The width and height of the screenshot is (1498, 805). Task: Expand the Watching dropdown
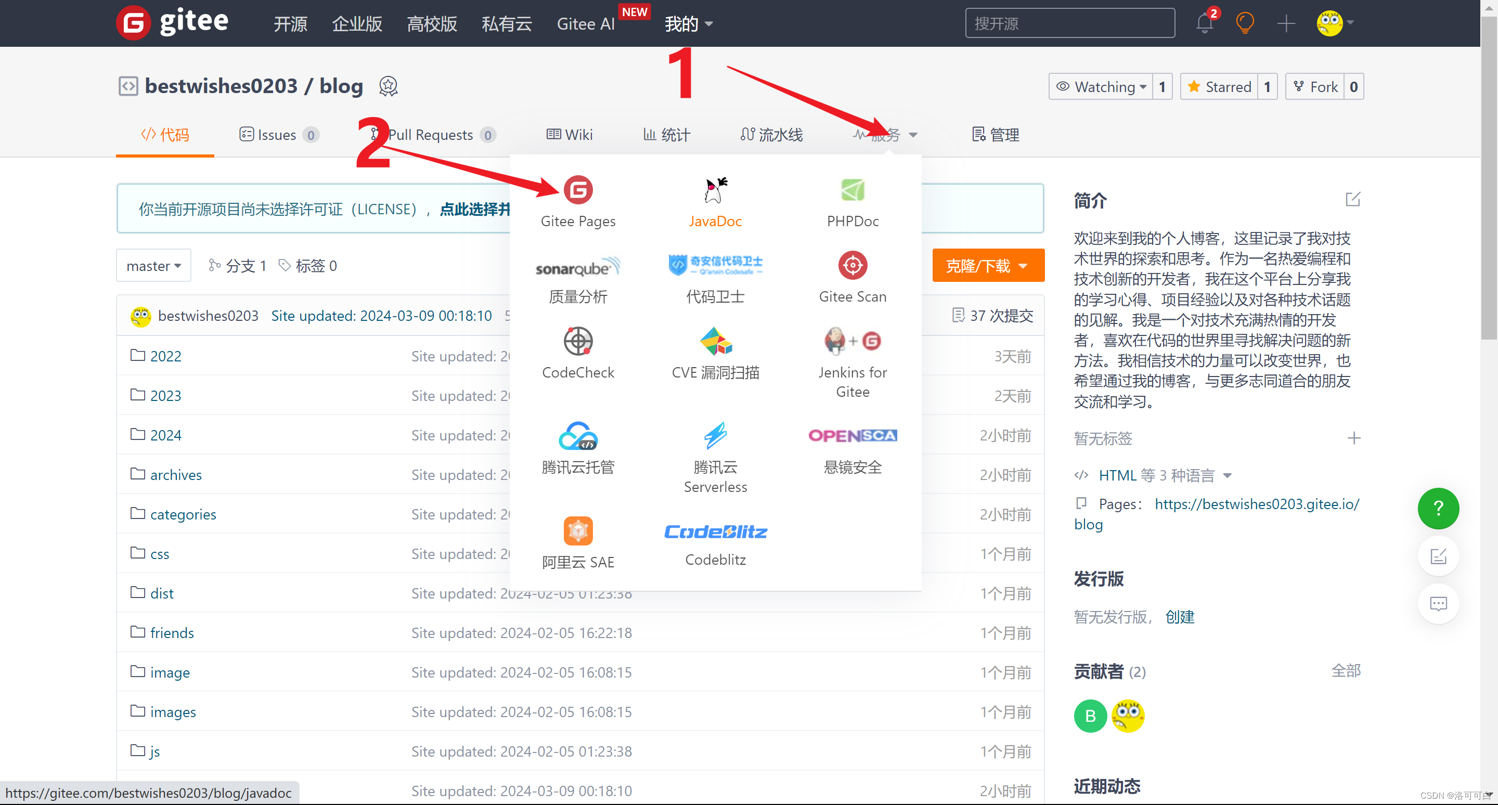coord(1101,87)
